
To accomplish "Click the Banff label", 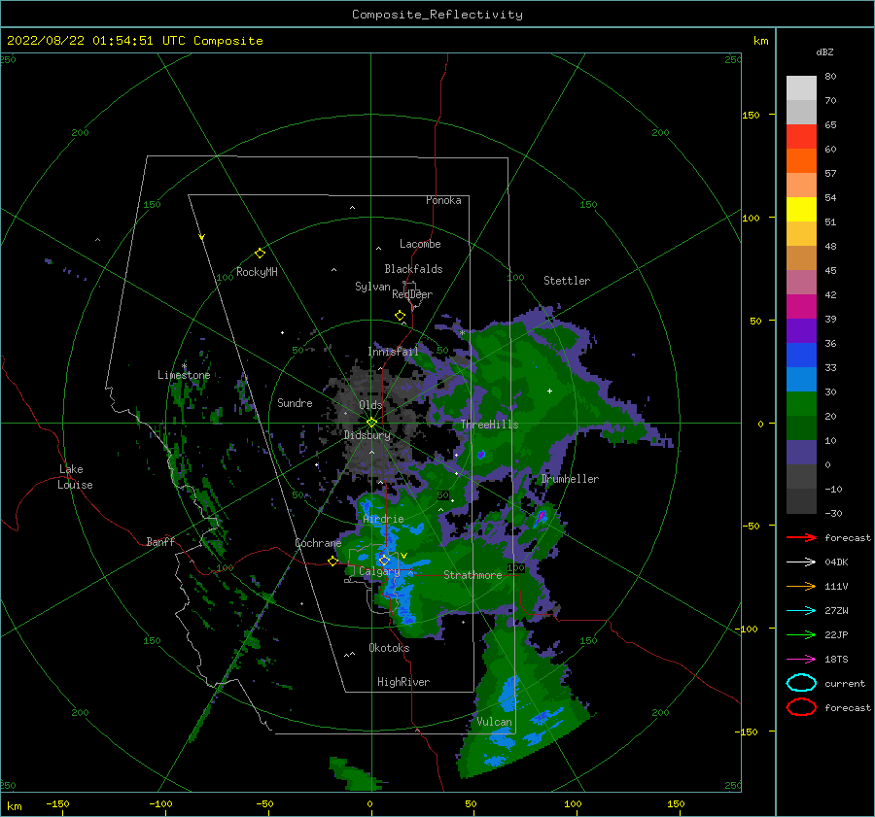I will click(160, 541).
